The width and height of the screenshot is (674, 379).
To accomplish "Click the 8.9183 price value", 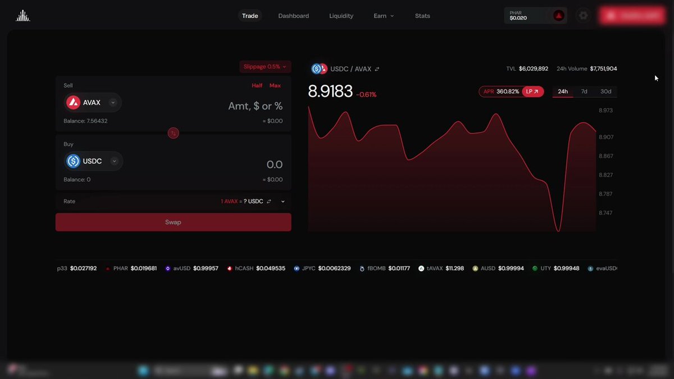I will (x=330, y=92).
